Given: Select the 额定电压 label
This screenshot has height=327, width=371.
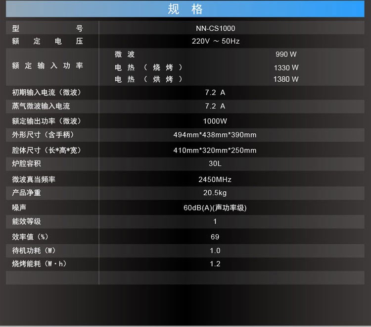Looking at the screenshot, I should pyautogui.click(x=47, y=41).
